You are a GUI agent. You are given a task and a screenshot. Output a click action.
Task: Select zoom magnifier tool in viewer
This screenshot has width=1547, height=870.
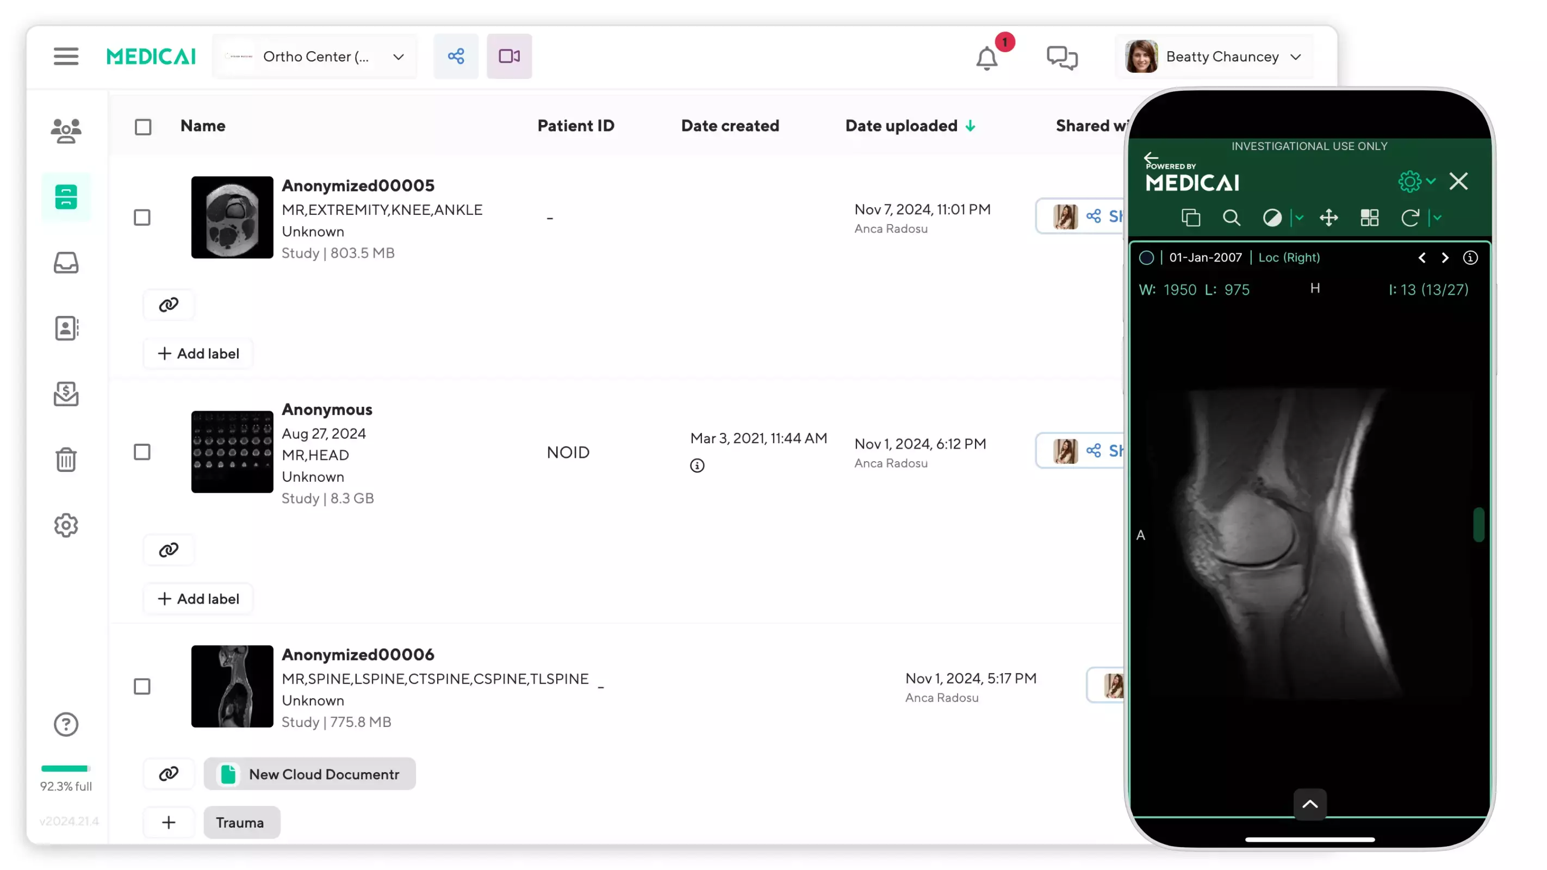(x=1232, y=218)
